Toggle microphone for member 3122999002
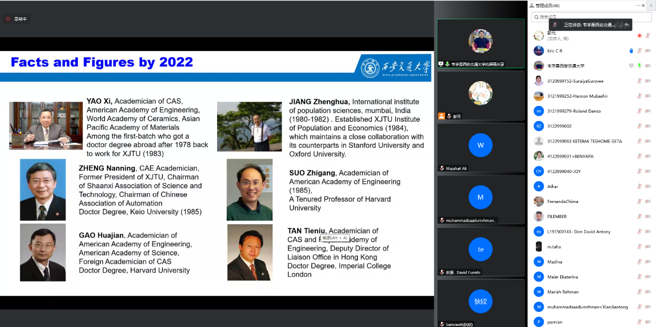The width and height of the screenshot is (656, 327). click(x=639, y=126)
